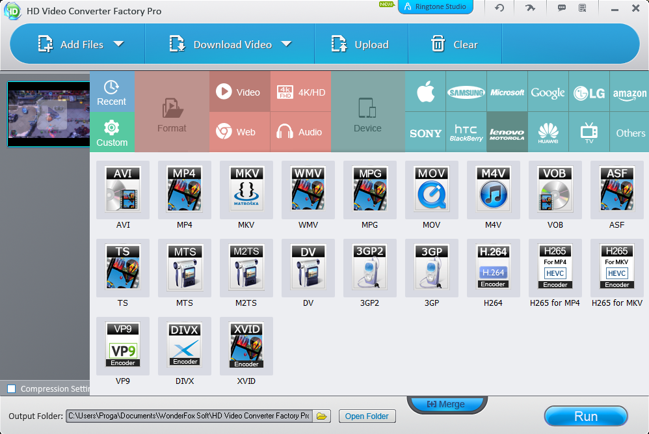Open the feedback message tool

point(561,8)
